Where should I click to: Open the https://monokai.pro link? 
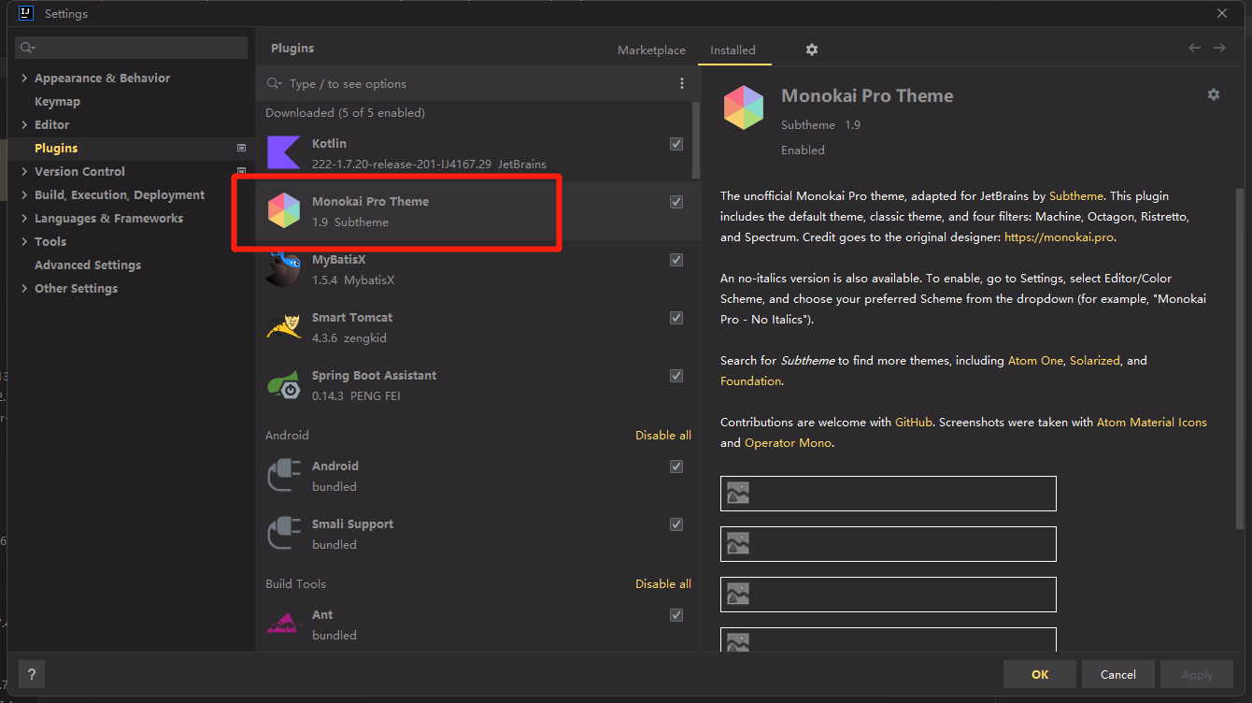[1060, 237]
